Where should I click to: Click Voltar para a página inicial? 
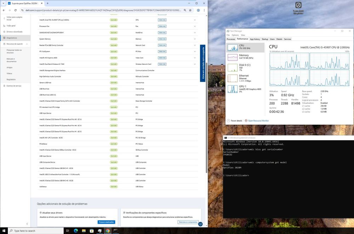[x=15, y=18]
